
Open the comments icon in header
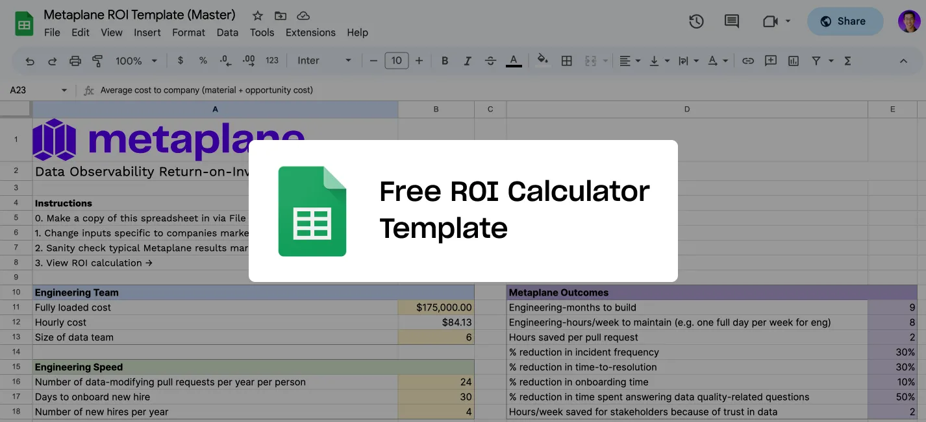pos(732,21)
